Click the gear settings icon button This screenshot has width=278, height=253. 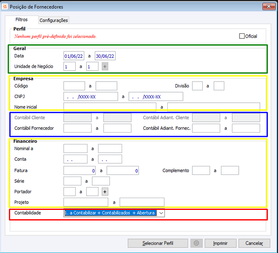pyautogui.click(x=196, y=243)
